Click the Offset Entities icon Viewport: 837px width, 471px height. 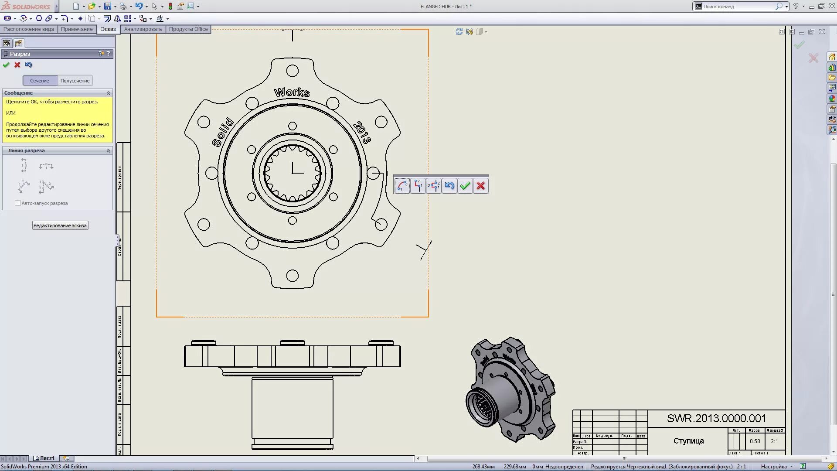(107, 18)
